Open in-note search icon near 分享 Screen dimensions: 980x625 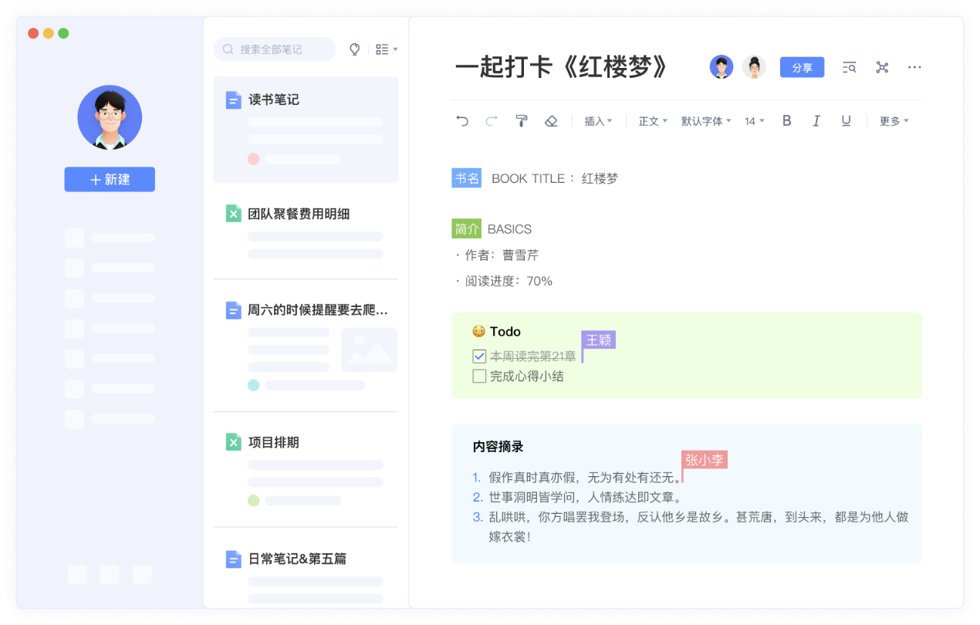pos(849,67)
